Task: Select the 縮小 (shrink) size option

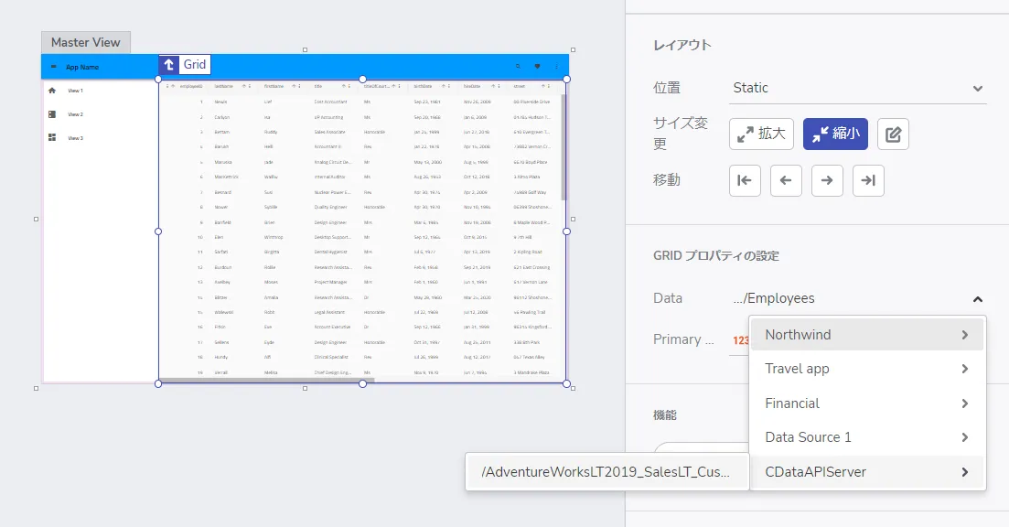Action: point(834,134)
